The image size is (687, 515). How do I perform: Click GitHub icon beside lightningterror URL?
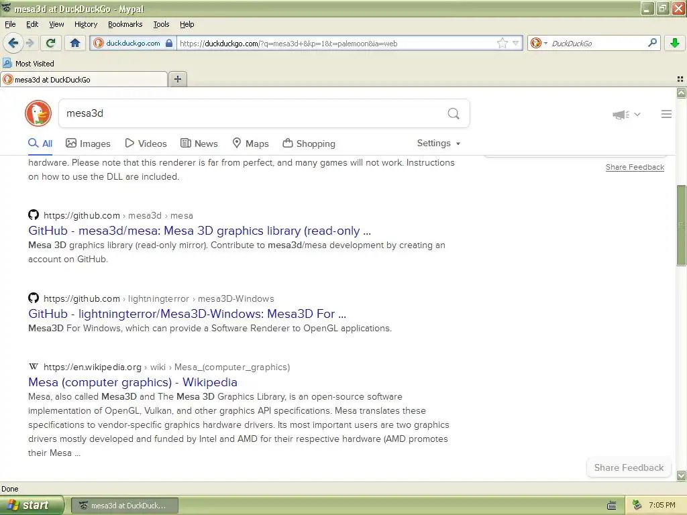(x=34, y=298)
